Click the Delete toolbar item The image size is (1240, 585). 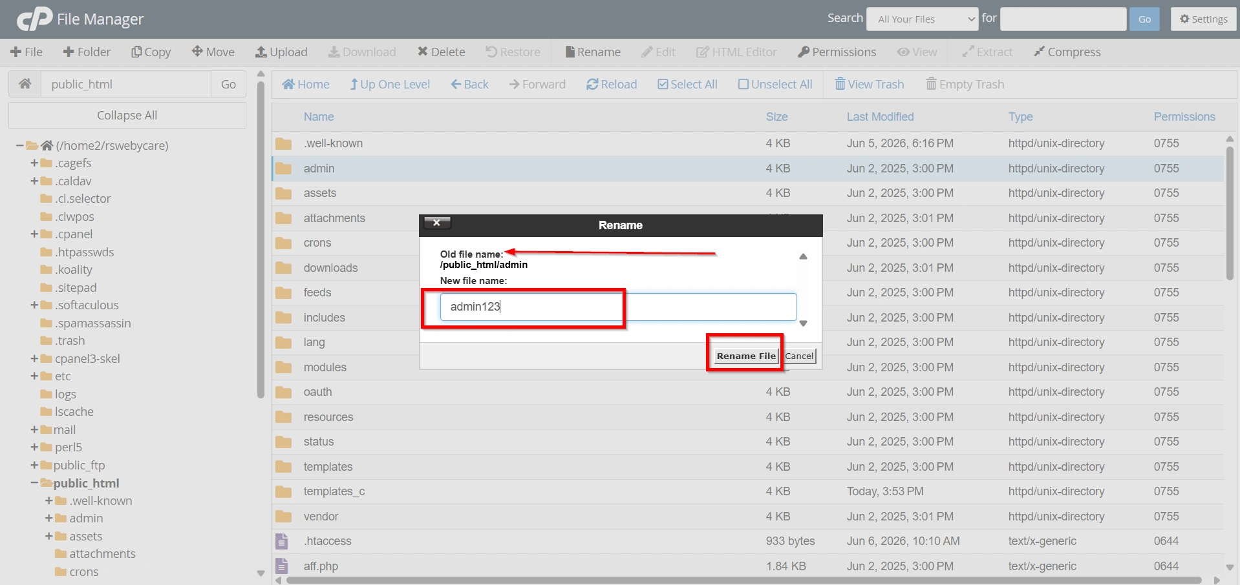[x=441, y=52]
